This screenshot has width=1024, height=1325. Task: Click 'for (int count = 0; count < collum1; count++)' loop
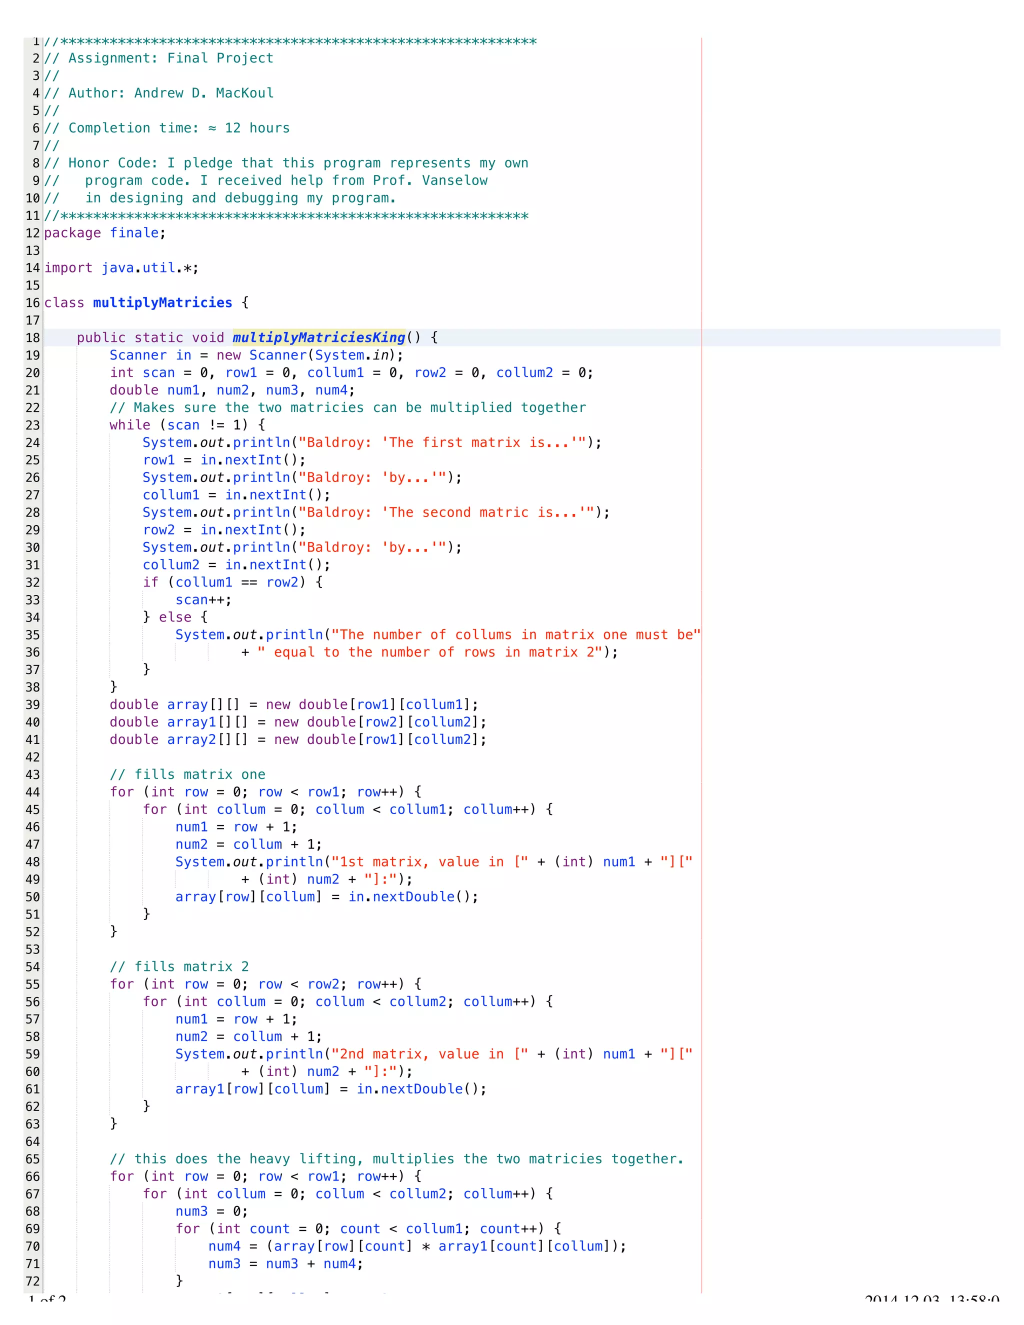click(368, 1229)
